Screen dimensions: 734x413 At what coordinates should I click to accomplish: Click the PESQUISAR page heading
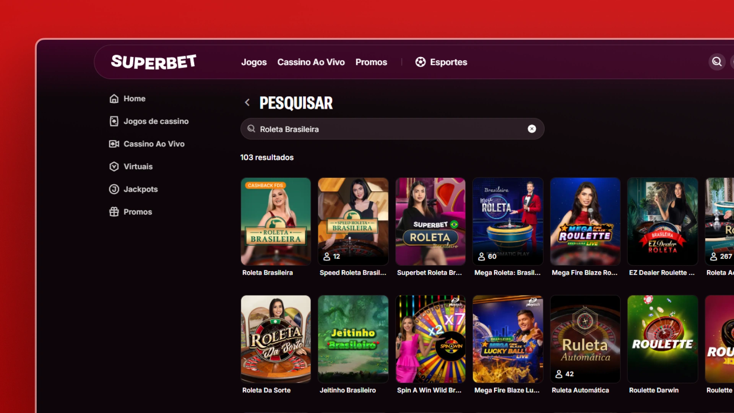296,103
